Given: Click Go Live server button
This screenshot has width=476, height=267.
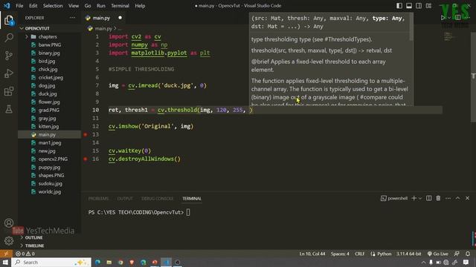Looking at the screenshot, I should click(438, 254).
